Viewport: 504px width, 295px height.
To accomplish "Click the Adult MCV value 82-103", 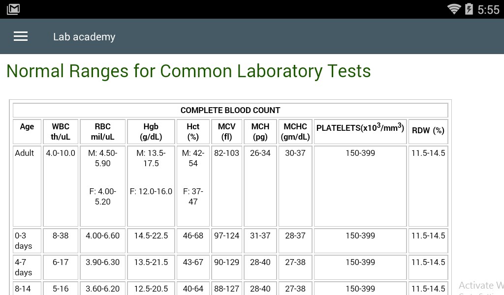I will (226, 153).
